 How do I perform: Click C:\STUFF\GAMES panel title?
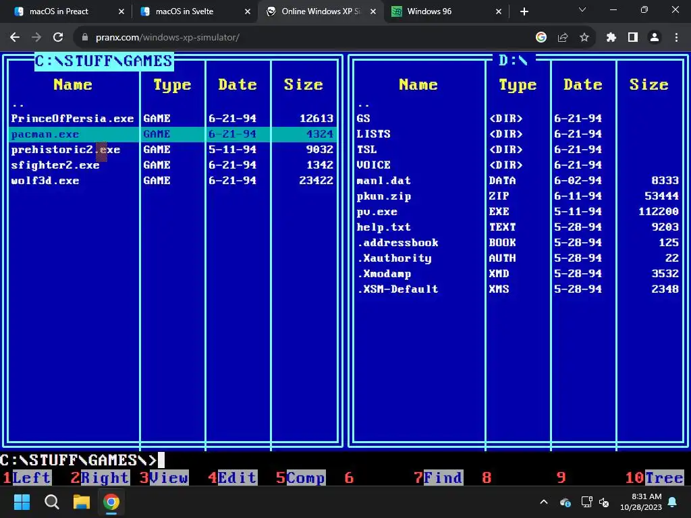click(x=104, y=61)
